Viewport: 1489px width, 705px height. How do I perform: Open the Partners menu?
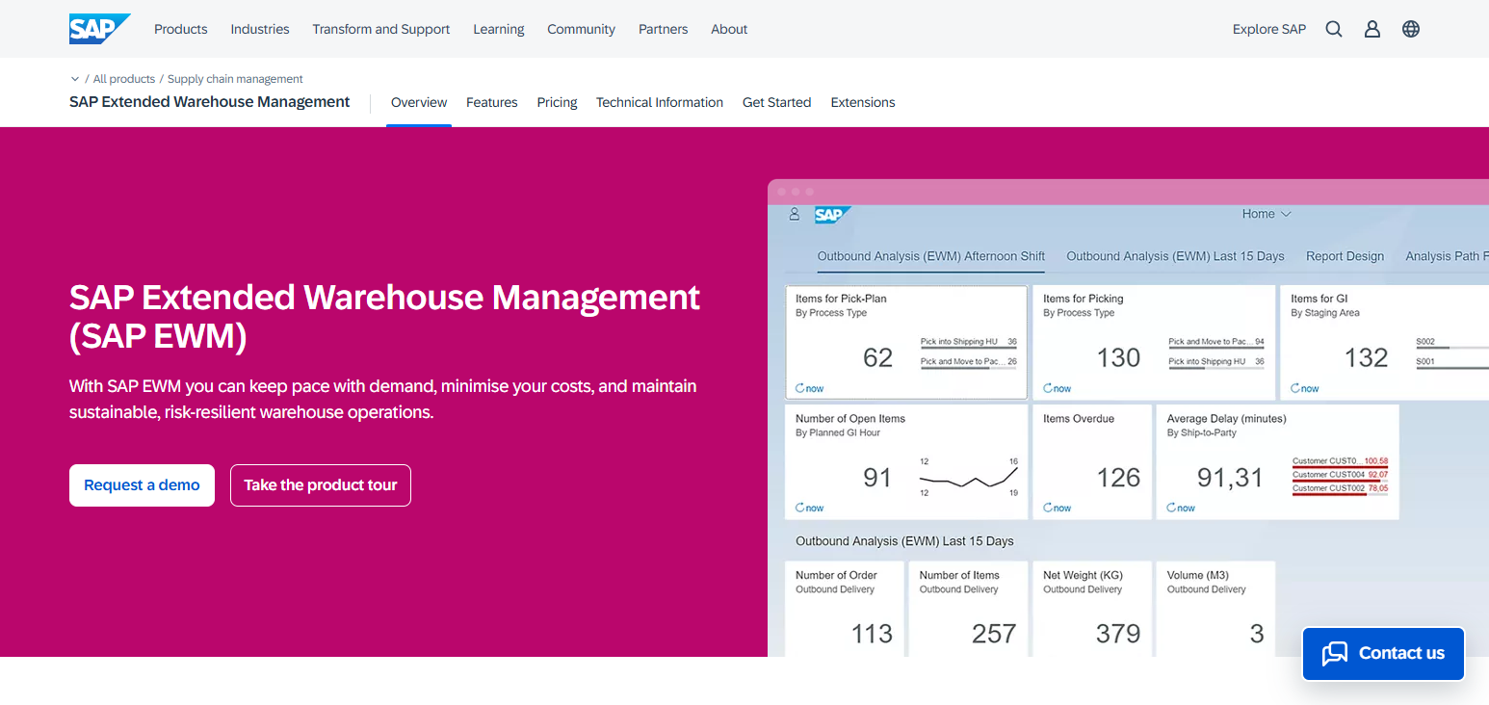[664, 29]
